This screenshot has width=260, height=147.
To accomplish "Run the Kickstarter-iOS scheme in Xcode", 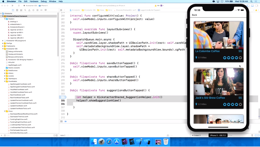I will pyautogui.click(x=13, y=6).
